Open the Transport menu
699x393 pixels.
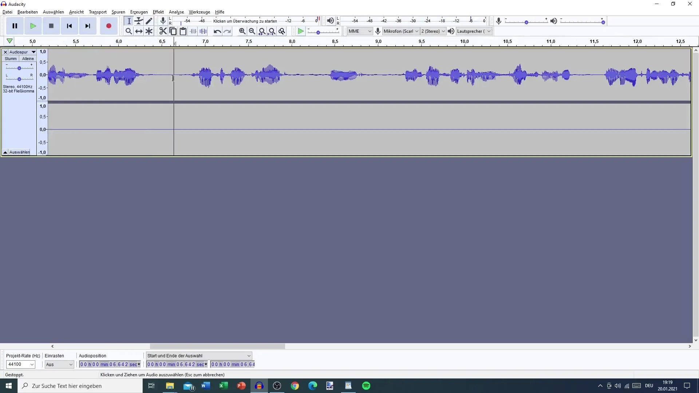click(98, 12)
